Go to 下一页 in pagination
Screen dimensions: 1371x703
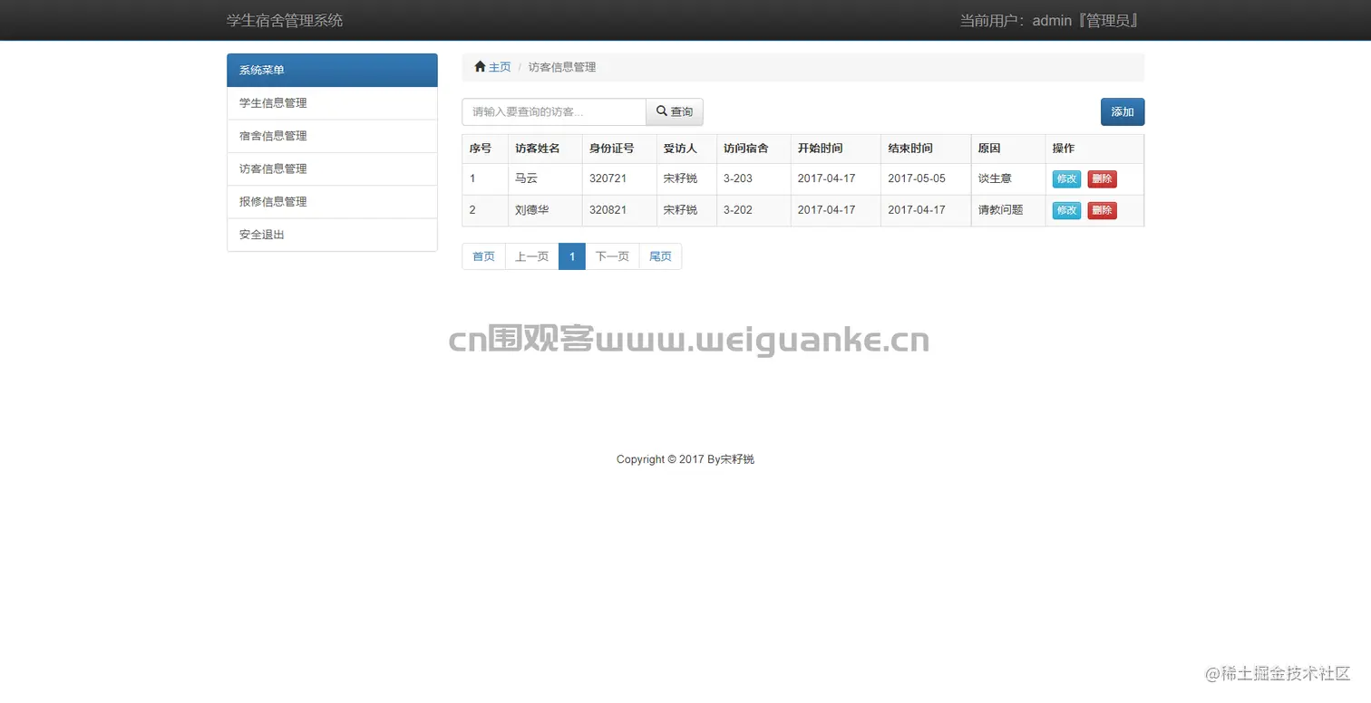pos(612,256)
